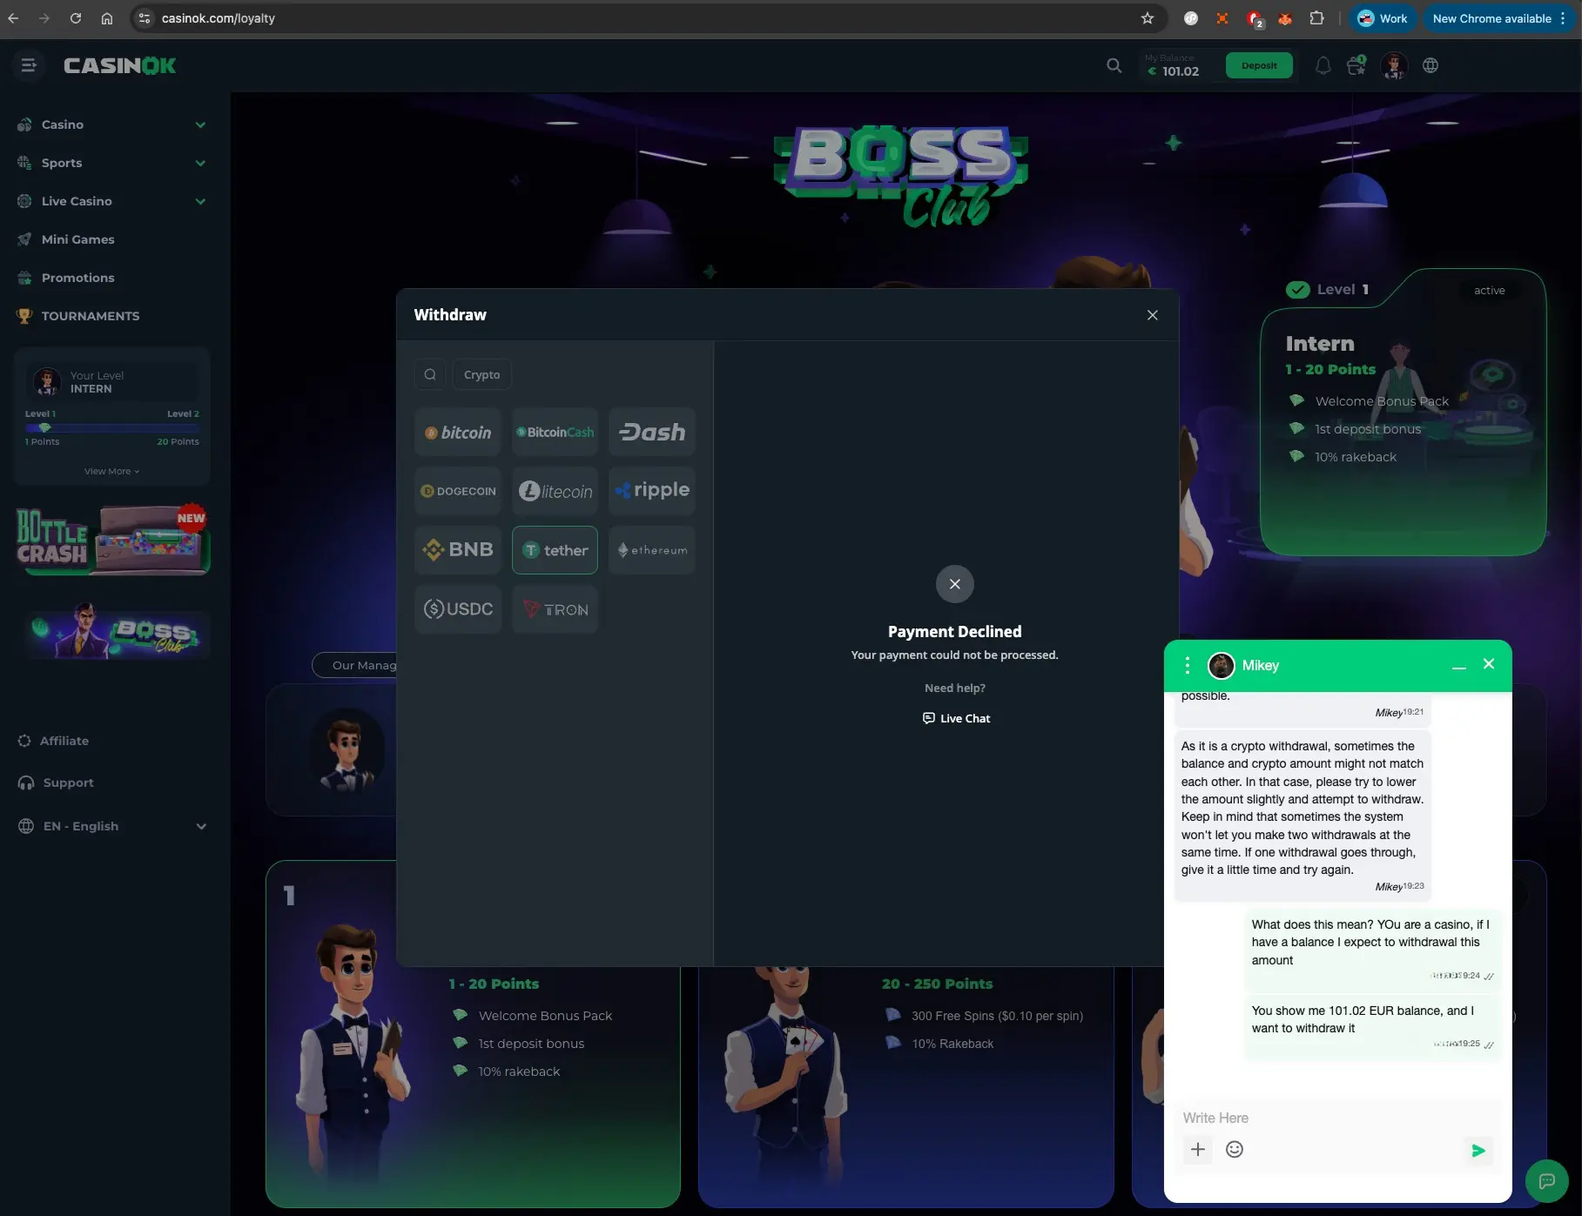Click the Level 1 active Intern card
The width and height of the screenshot is (1582, 1216).
1403,412
